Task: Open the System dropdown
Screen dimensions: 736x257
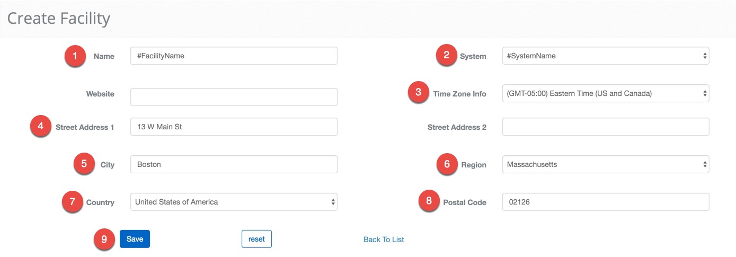Action: coord(605,56)
